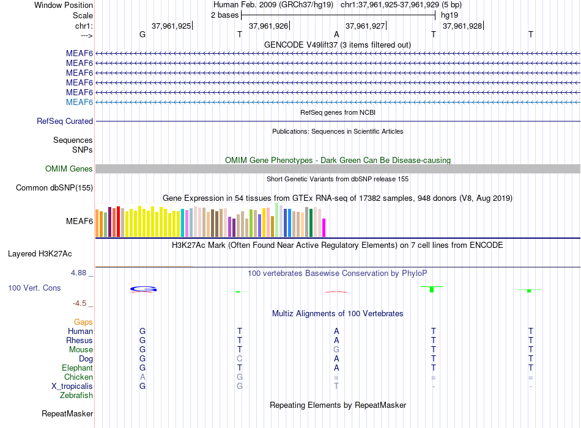Click the Sequences label of Publications track
The width and height of the screenshot is (581, 428).
click(x=73, y=140)
